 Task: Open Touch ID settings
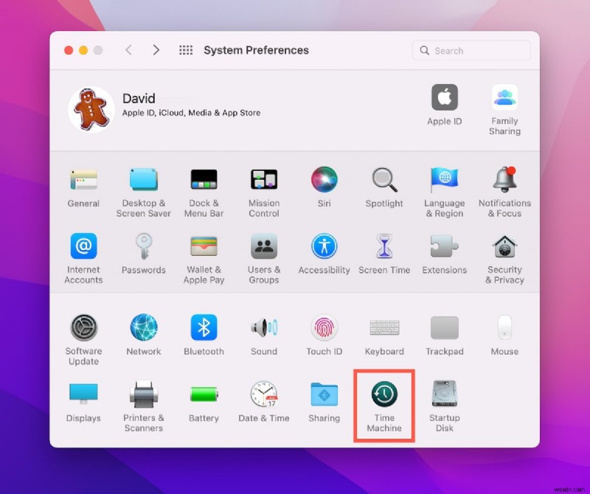pyautogui.click(x=324, y=330)
